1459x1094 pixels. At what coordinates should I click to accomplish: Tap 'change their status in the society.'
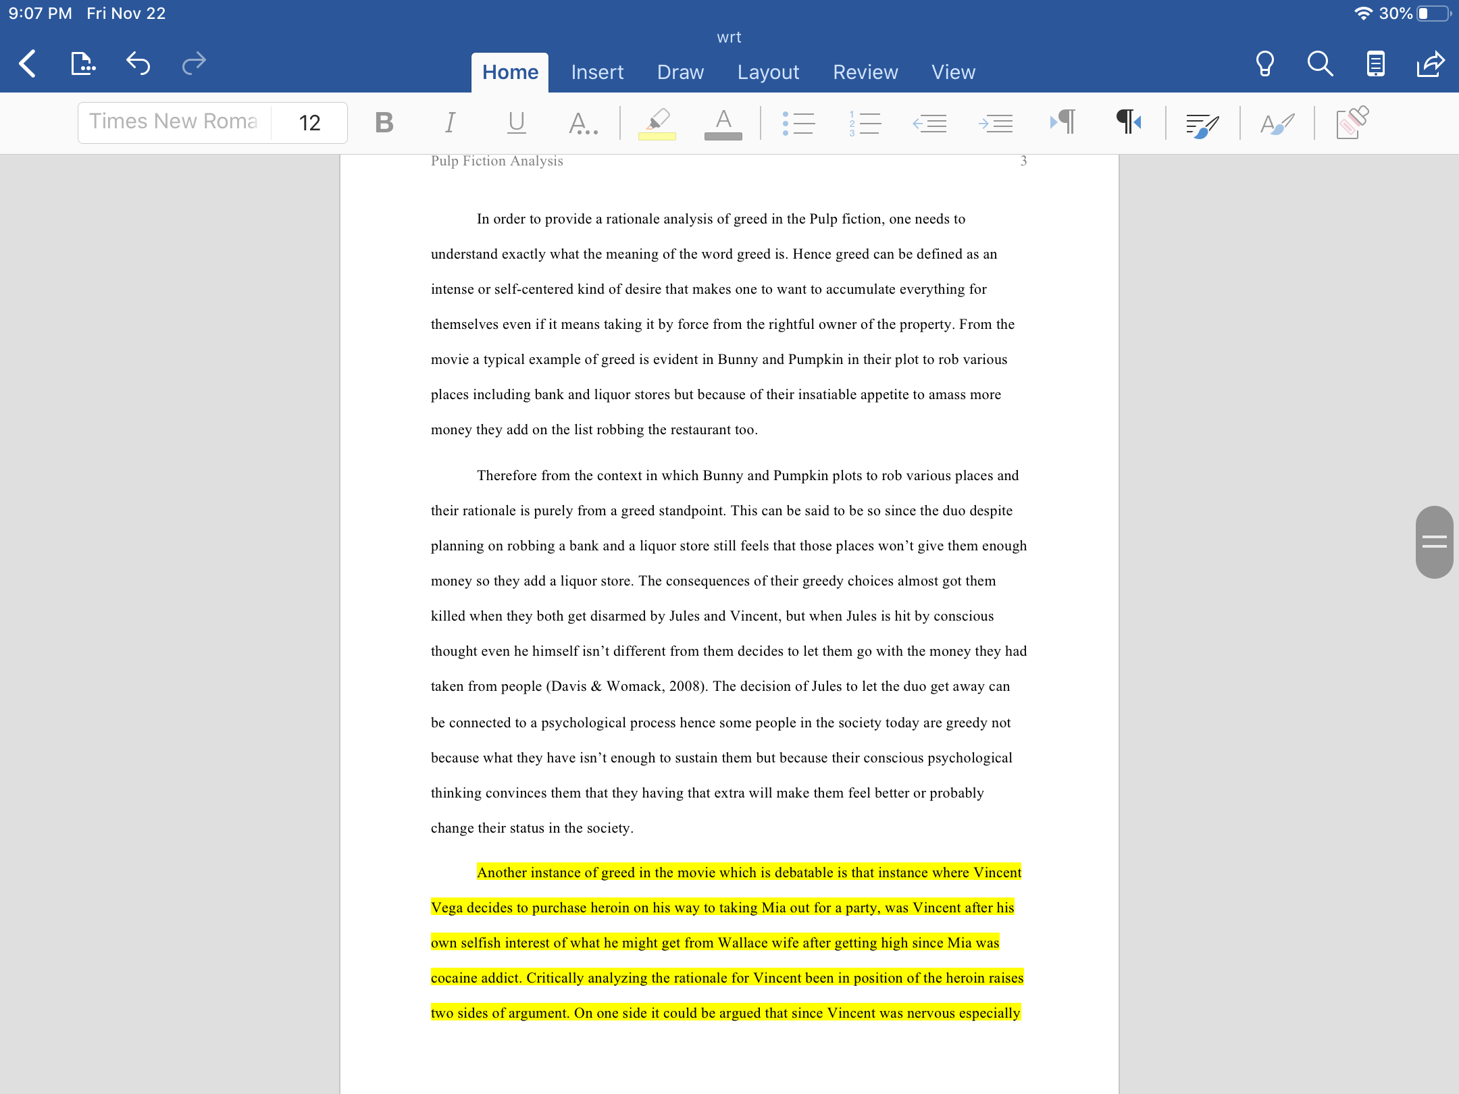[532, 828]
